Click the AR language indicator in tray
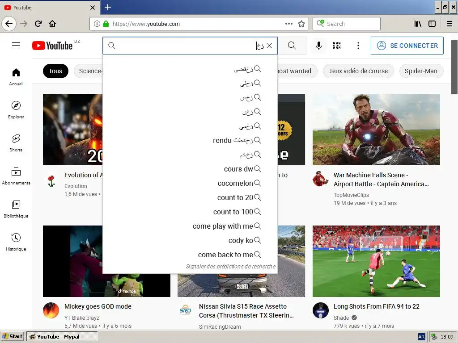The image size is (458, 343). 421,337
